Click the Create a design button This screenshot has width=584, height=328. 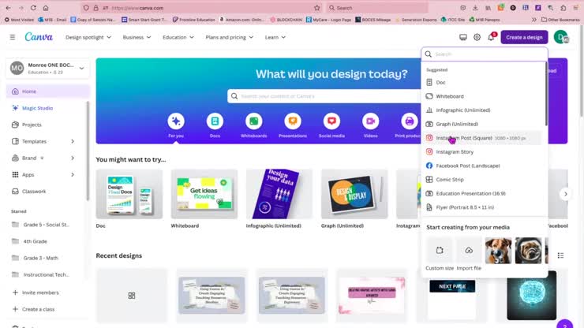click(x=524, y=37)
